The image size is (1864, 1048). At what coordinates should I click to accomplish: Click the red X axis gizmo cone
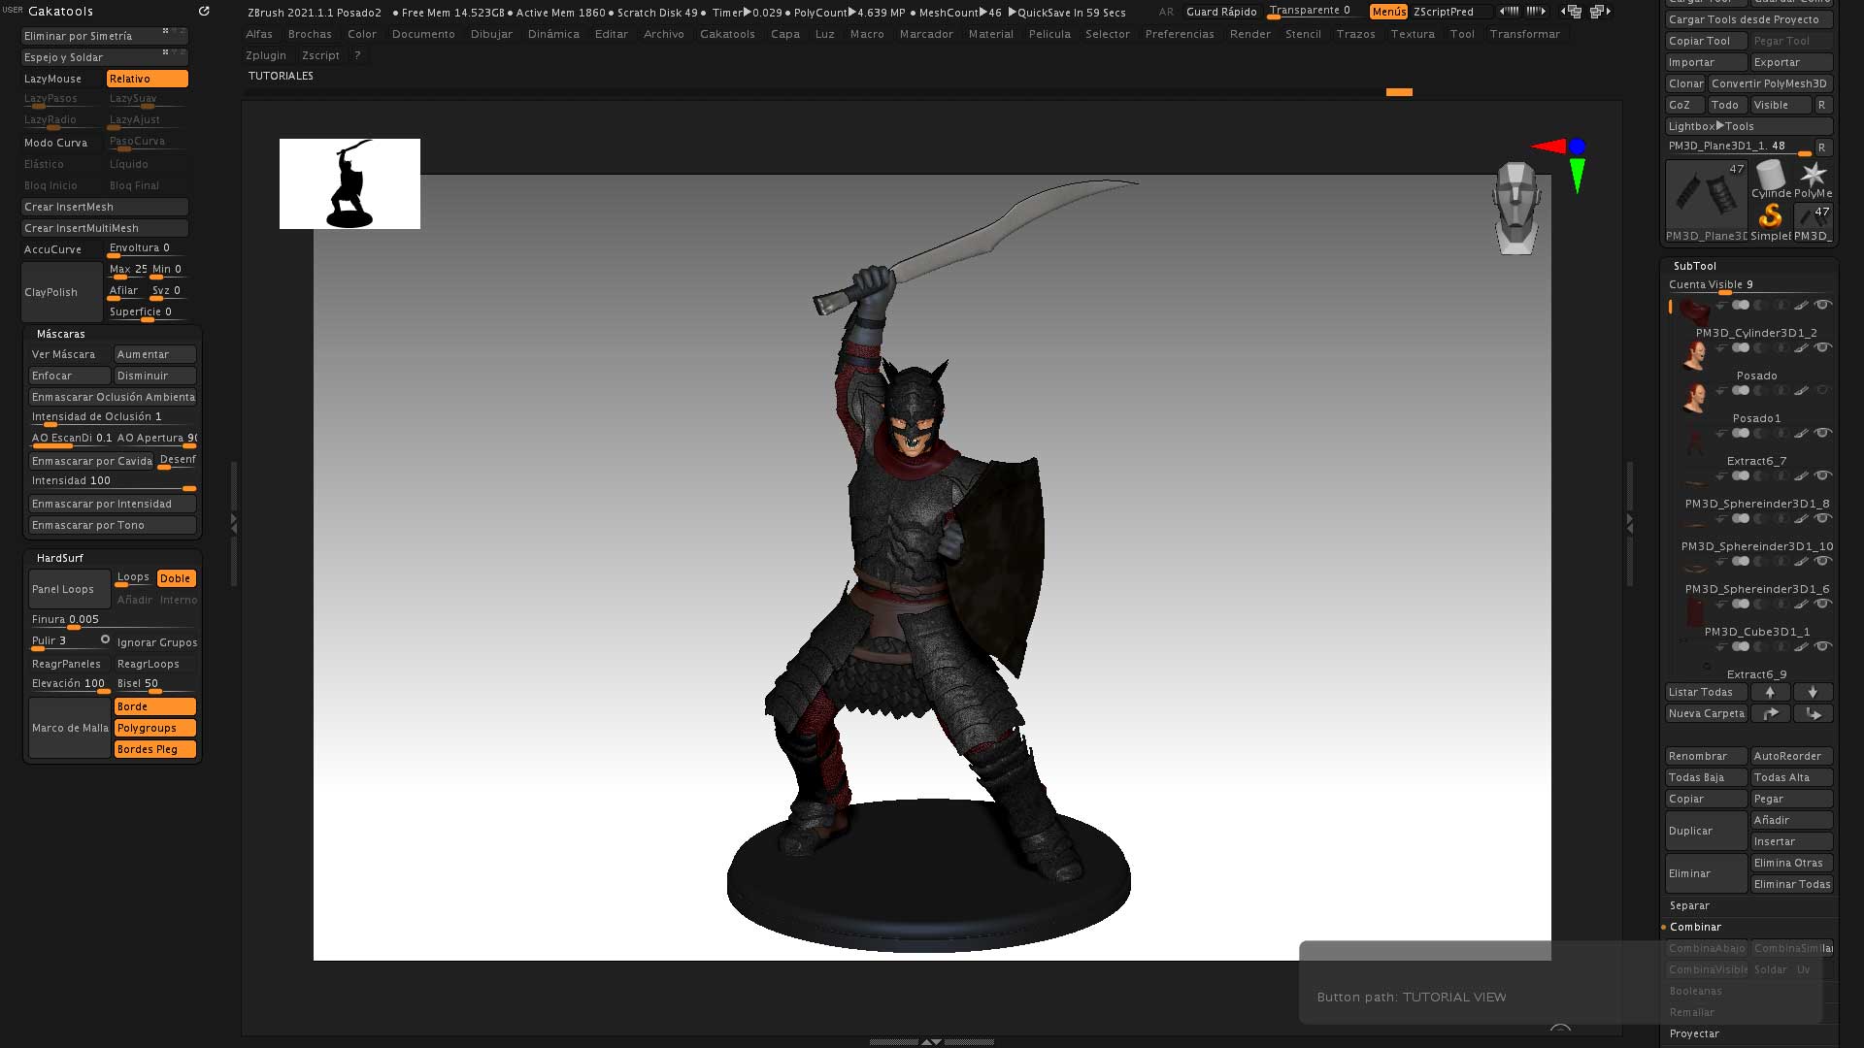point(1549,147)
